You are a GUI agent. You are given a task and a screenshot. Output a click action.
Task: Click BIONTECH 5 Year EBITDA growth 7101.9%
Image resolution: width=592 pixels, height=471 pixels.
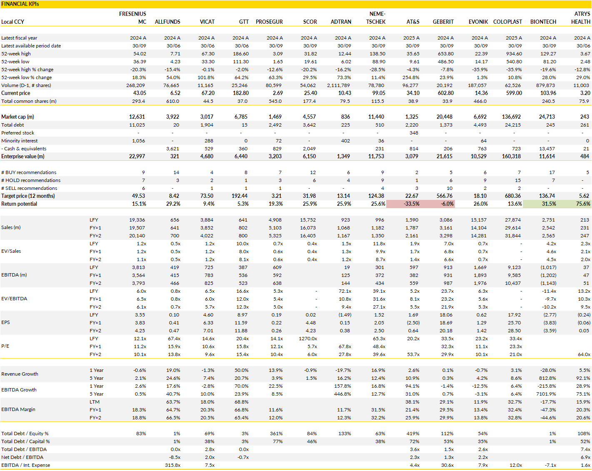[546, 394]
